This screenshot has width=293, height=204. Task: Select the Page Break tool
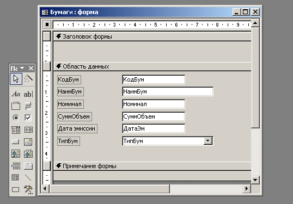(16, 166)
